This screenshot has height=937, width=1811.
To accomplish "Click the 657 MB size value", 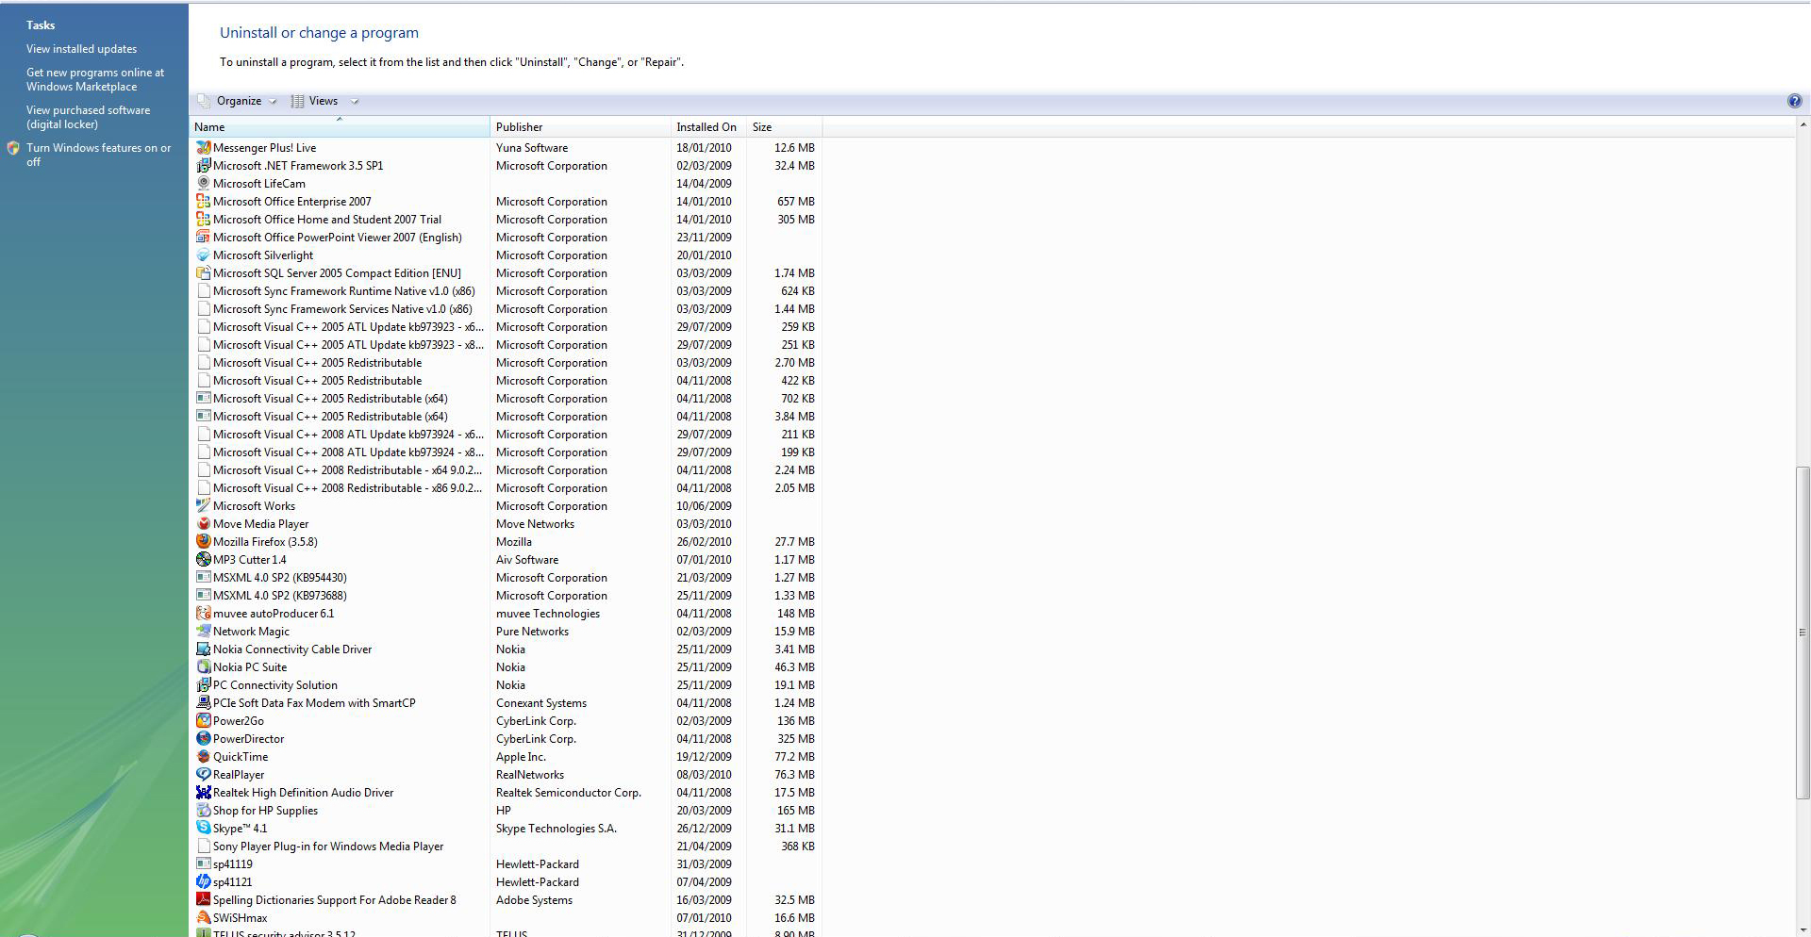I will pyautogui.click(x=796, y=201).
